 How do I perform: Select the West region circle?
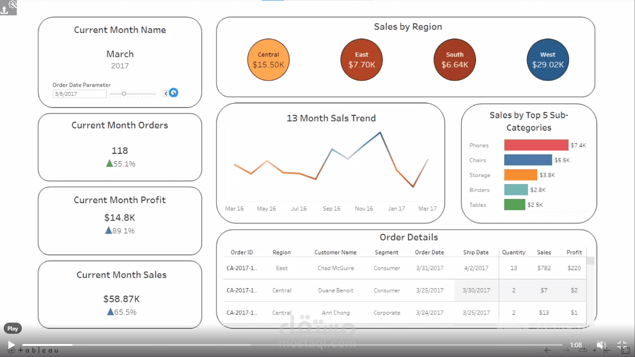click(548, 60)
